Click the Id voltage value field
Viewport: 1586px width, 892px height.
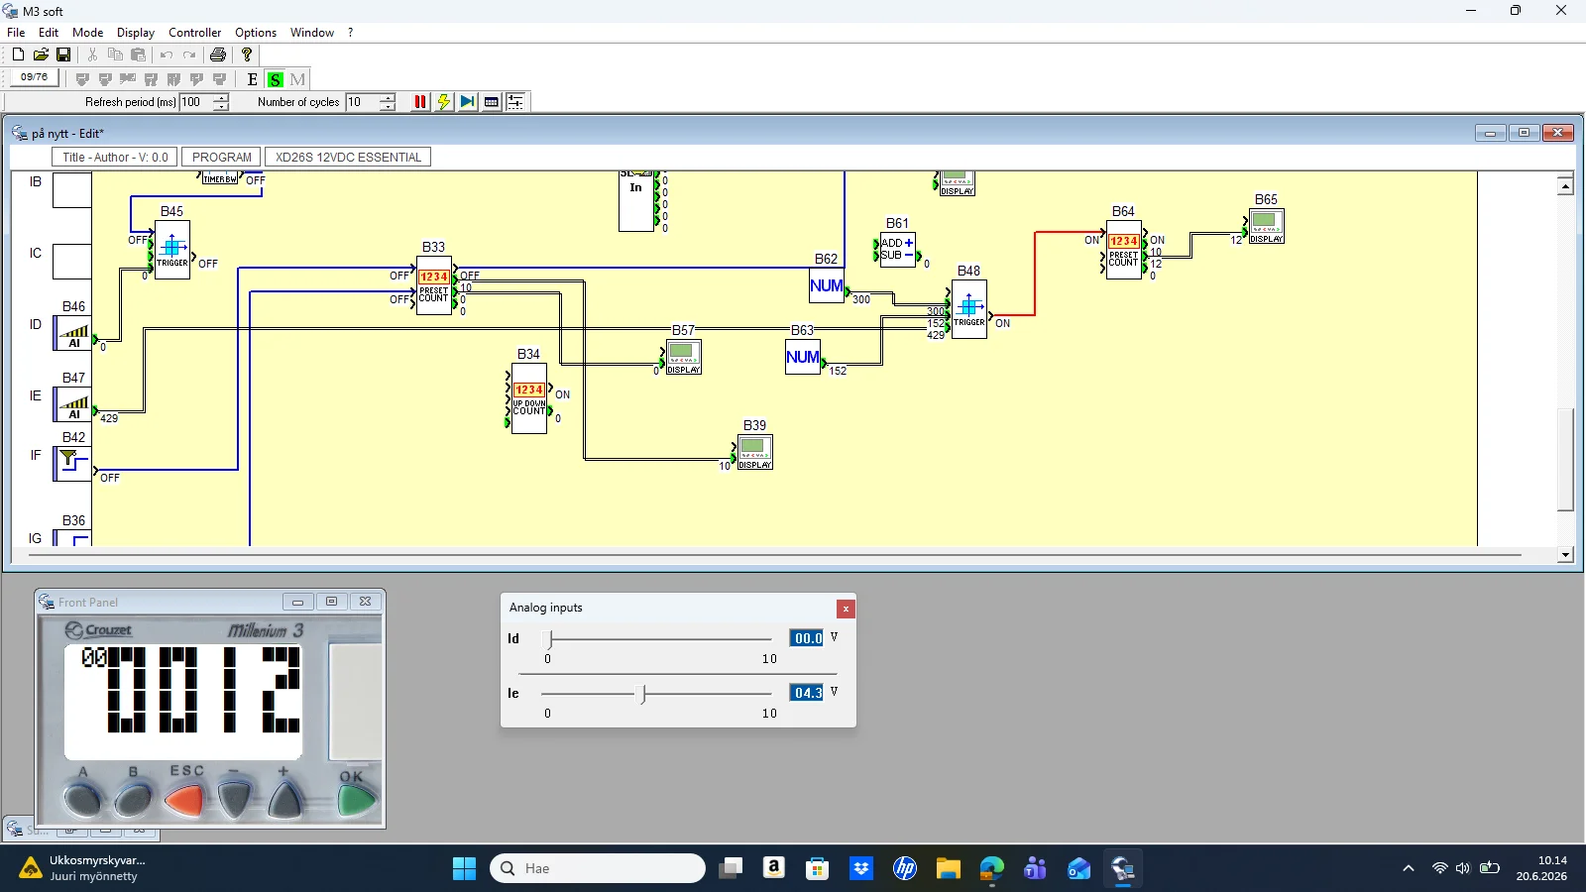807,638
